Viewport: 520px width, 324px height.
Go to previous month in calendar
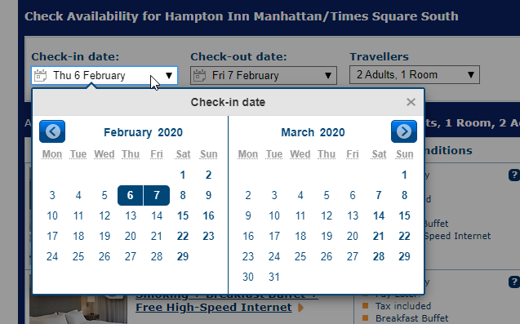point(52,131)
